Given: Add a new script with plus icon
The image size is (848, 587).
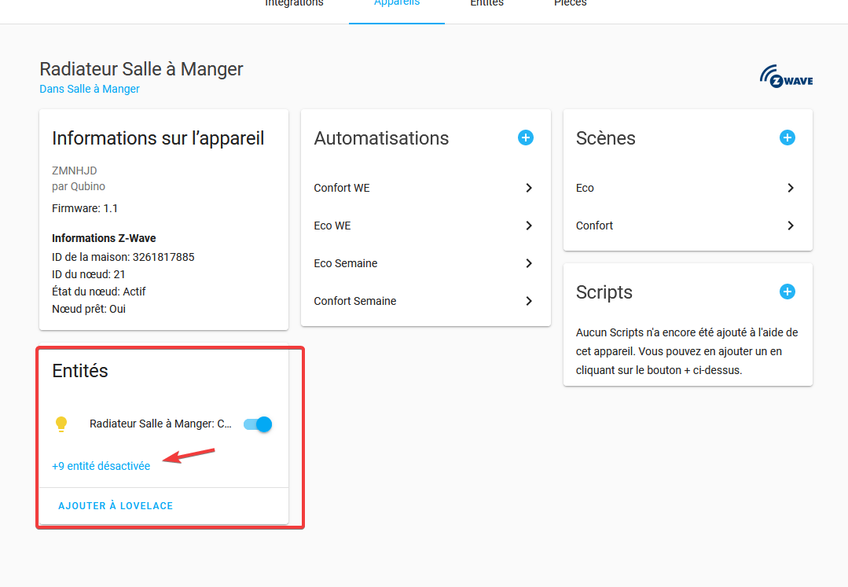Looking at the screenshot, I should click(787, 292).
